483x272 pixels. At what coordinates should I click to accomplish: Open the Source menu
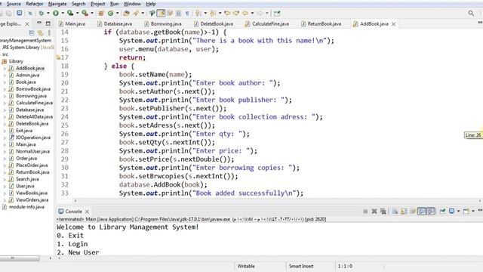click(14, 4)
